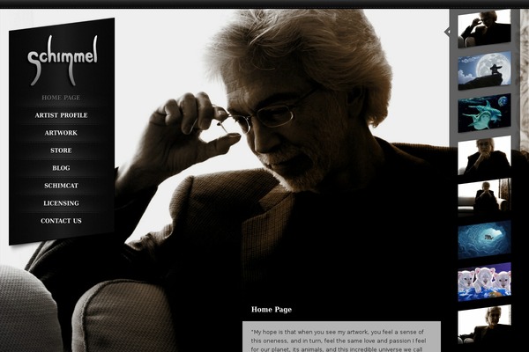Click the Home Page heading text

point(272,310)
